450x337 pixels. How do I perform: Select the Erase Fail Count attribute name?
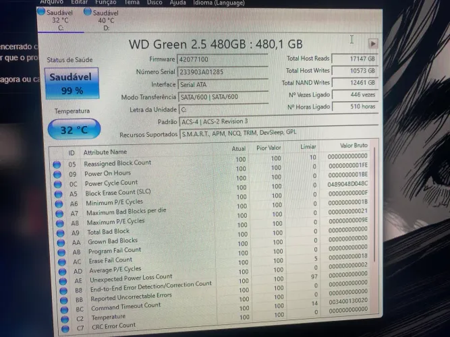tap(111, 260)
